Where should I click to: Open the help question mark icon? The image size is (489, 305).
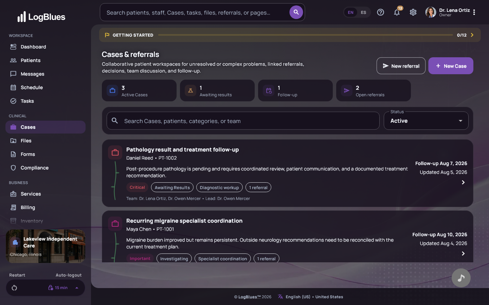380,12
